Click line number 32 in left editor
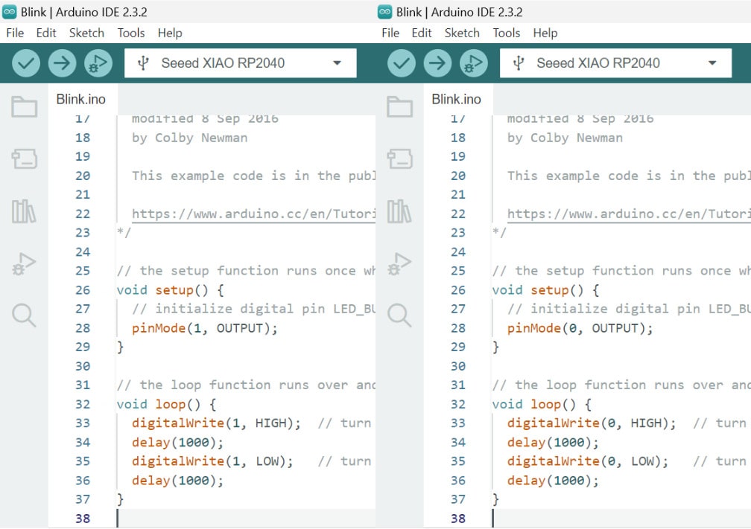 (x=83, y=405)
